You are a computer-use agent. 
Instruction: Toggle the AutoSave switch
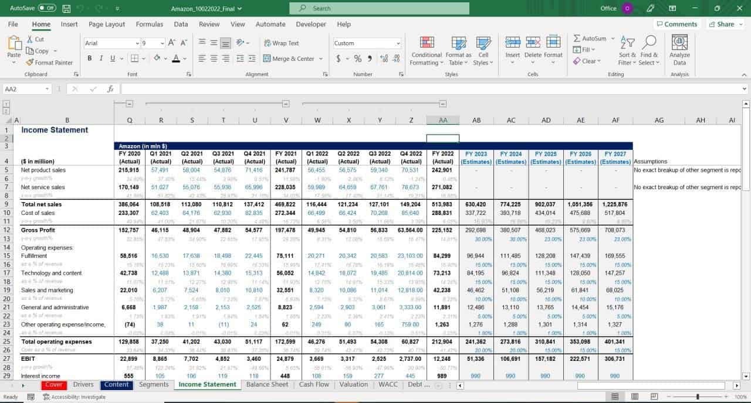tap(47, 8)
